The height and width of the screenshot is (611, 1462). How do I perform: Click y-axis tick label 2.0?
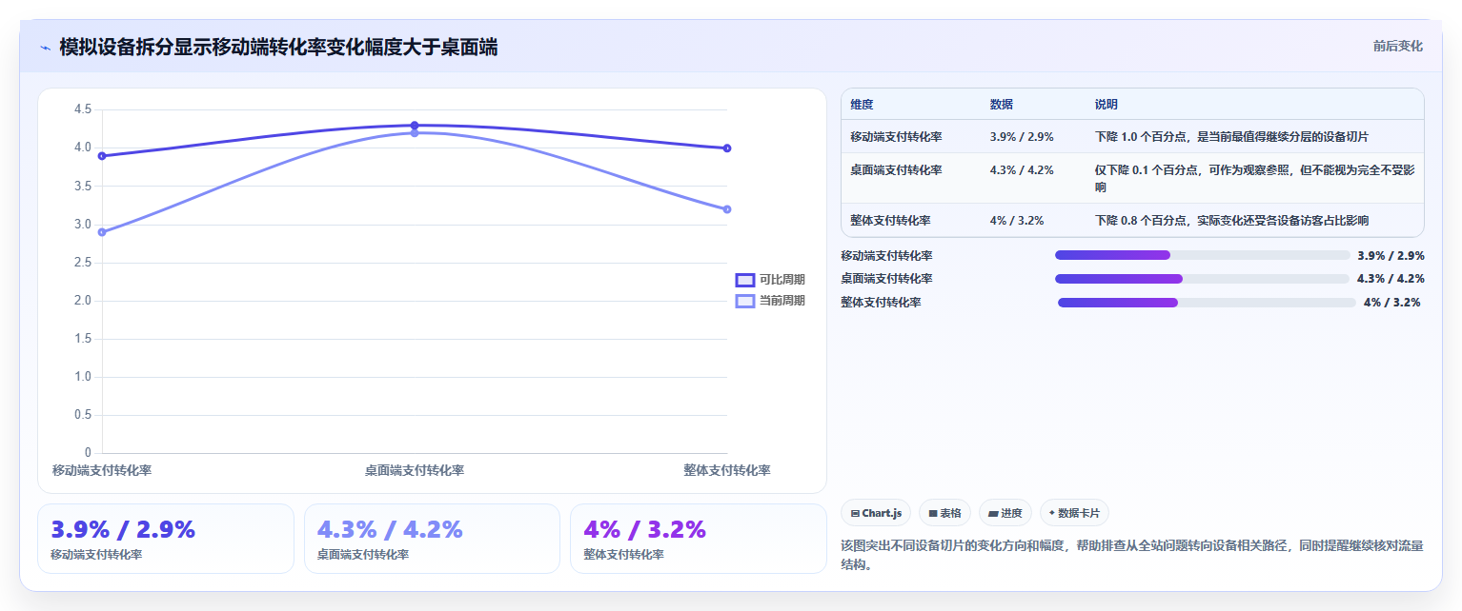click(x=83, y=301)
